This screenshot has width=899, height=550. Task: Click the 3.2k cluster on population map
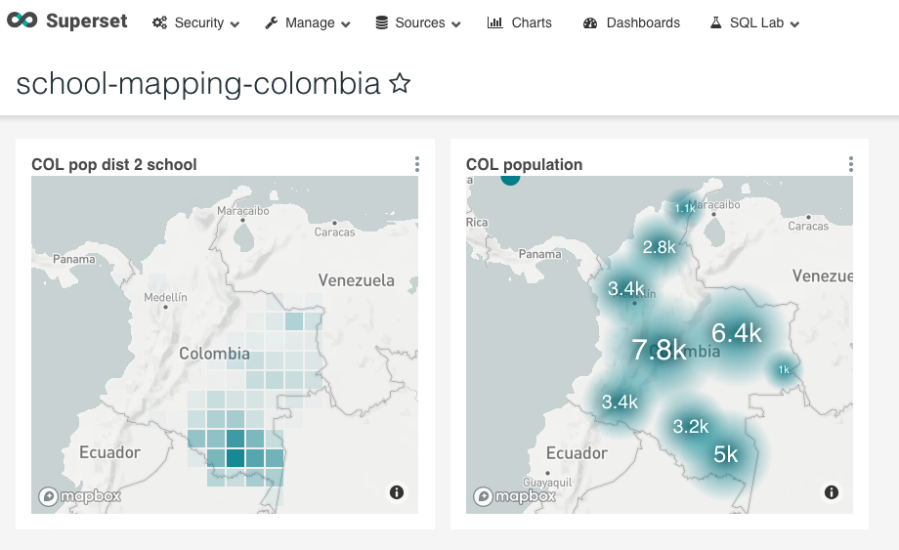click(691, 426)
